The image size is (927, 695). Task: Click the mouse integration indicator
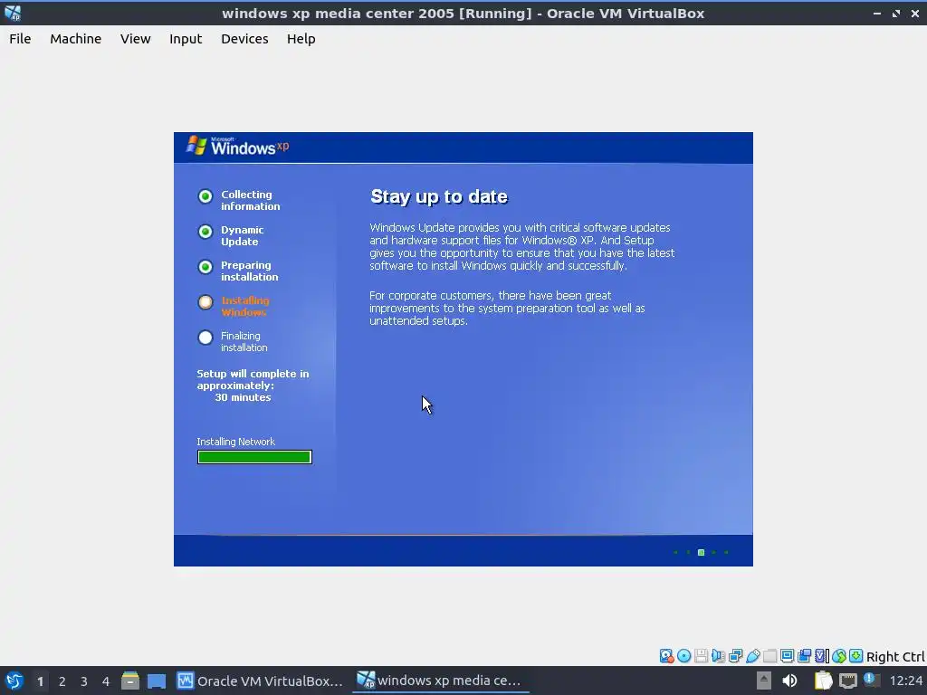pyautogui.click(x=839, y=656)
